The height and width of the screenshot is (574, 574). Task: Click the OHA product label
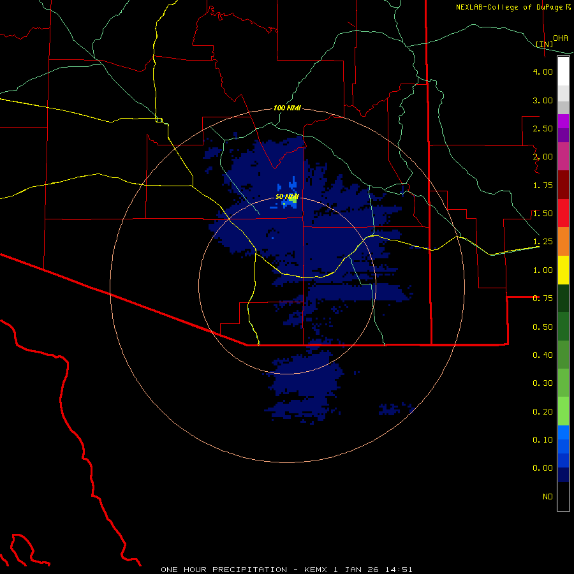click(561, 38)
